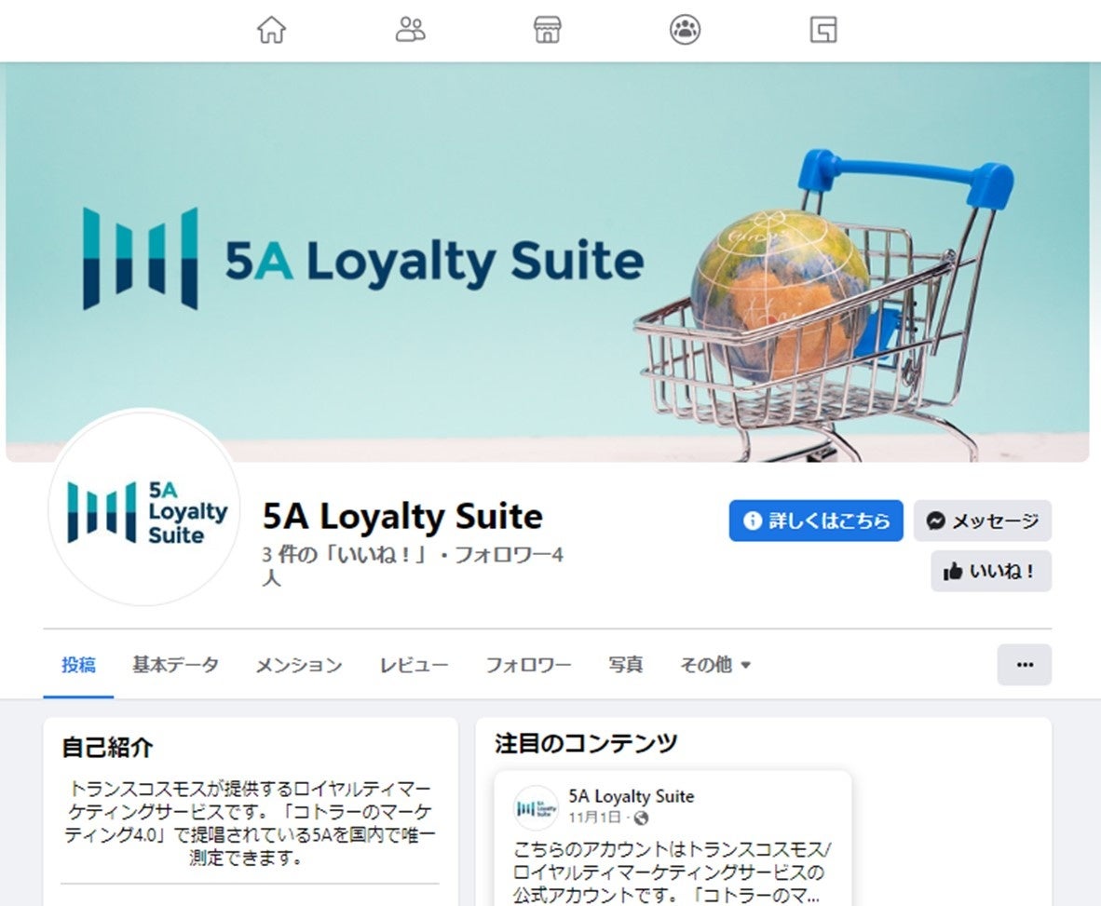Select the 投稿 tab

78,665
